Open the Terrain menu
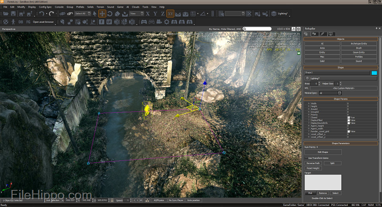The image size is (382, 207). coord(100,7)
